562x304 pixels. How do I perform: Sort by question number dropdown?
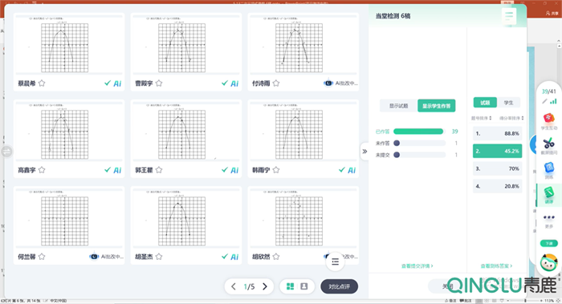(482, 118)
